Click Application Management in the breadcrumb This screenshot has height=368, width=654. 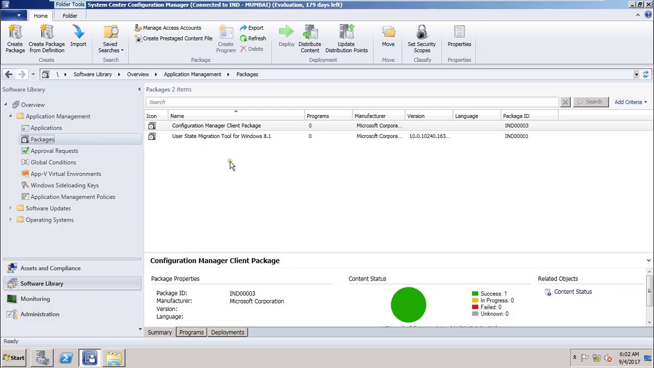coord(193,75)
